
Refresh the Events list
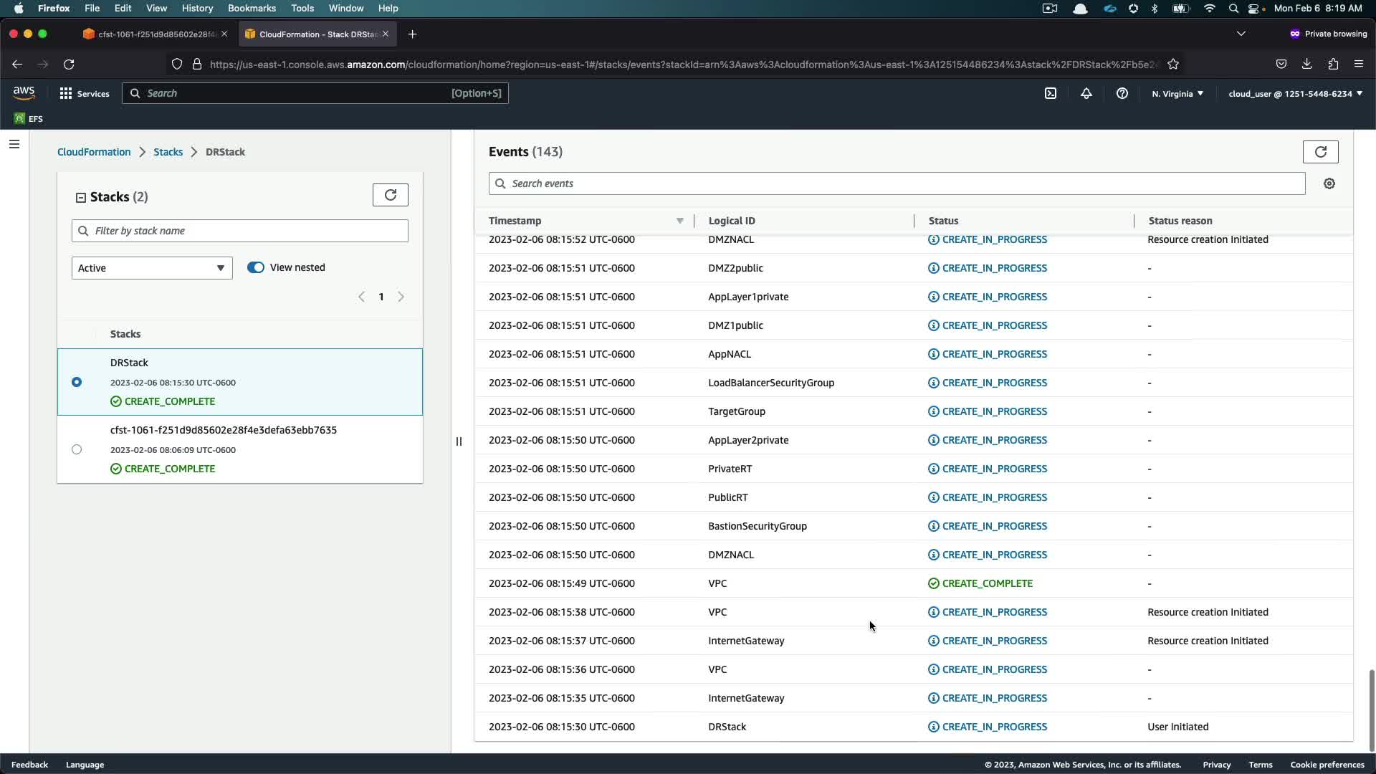coord(1320,152)
